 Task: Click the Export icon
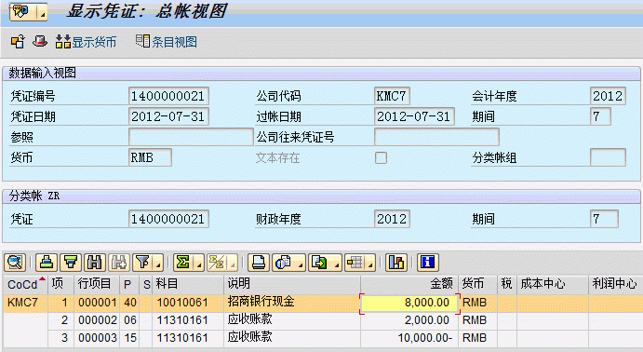tap(319, 263)
